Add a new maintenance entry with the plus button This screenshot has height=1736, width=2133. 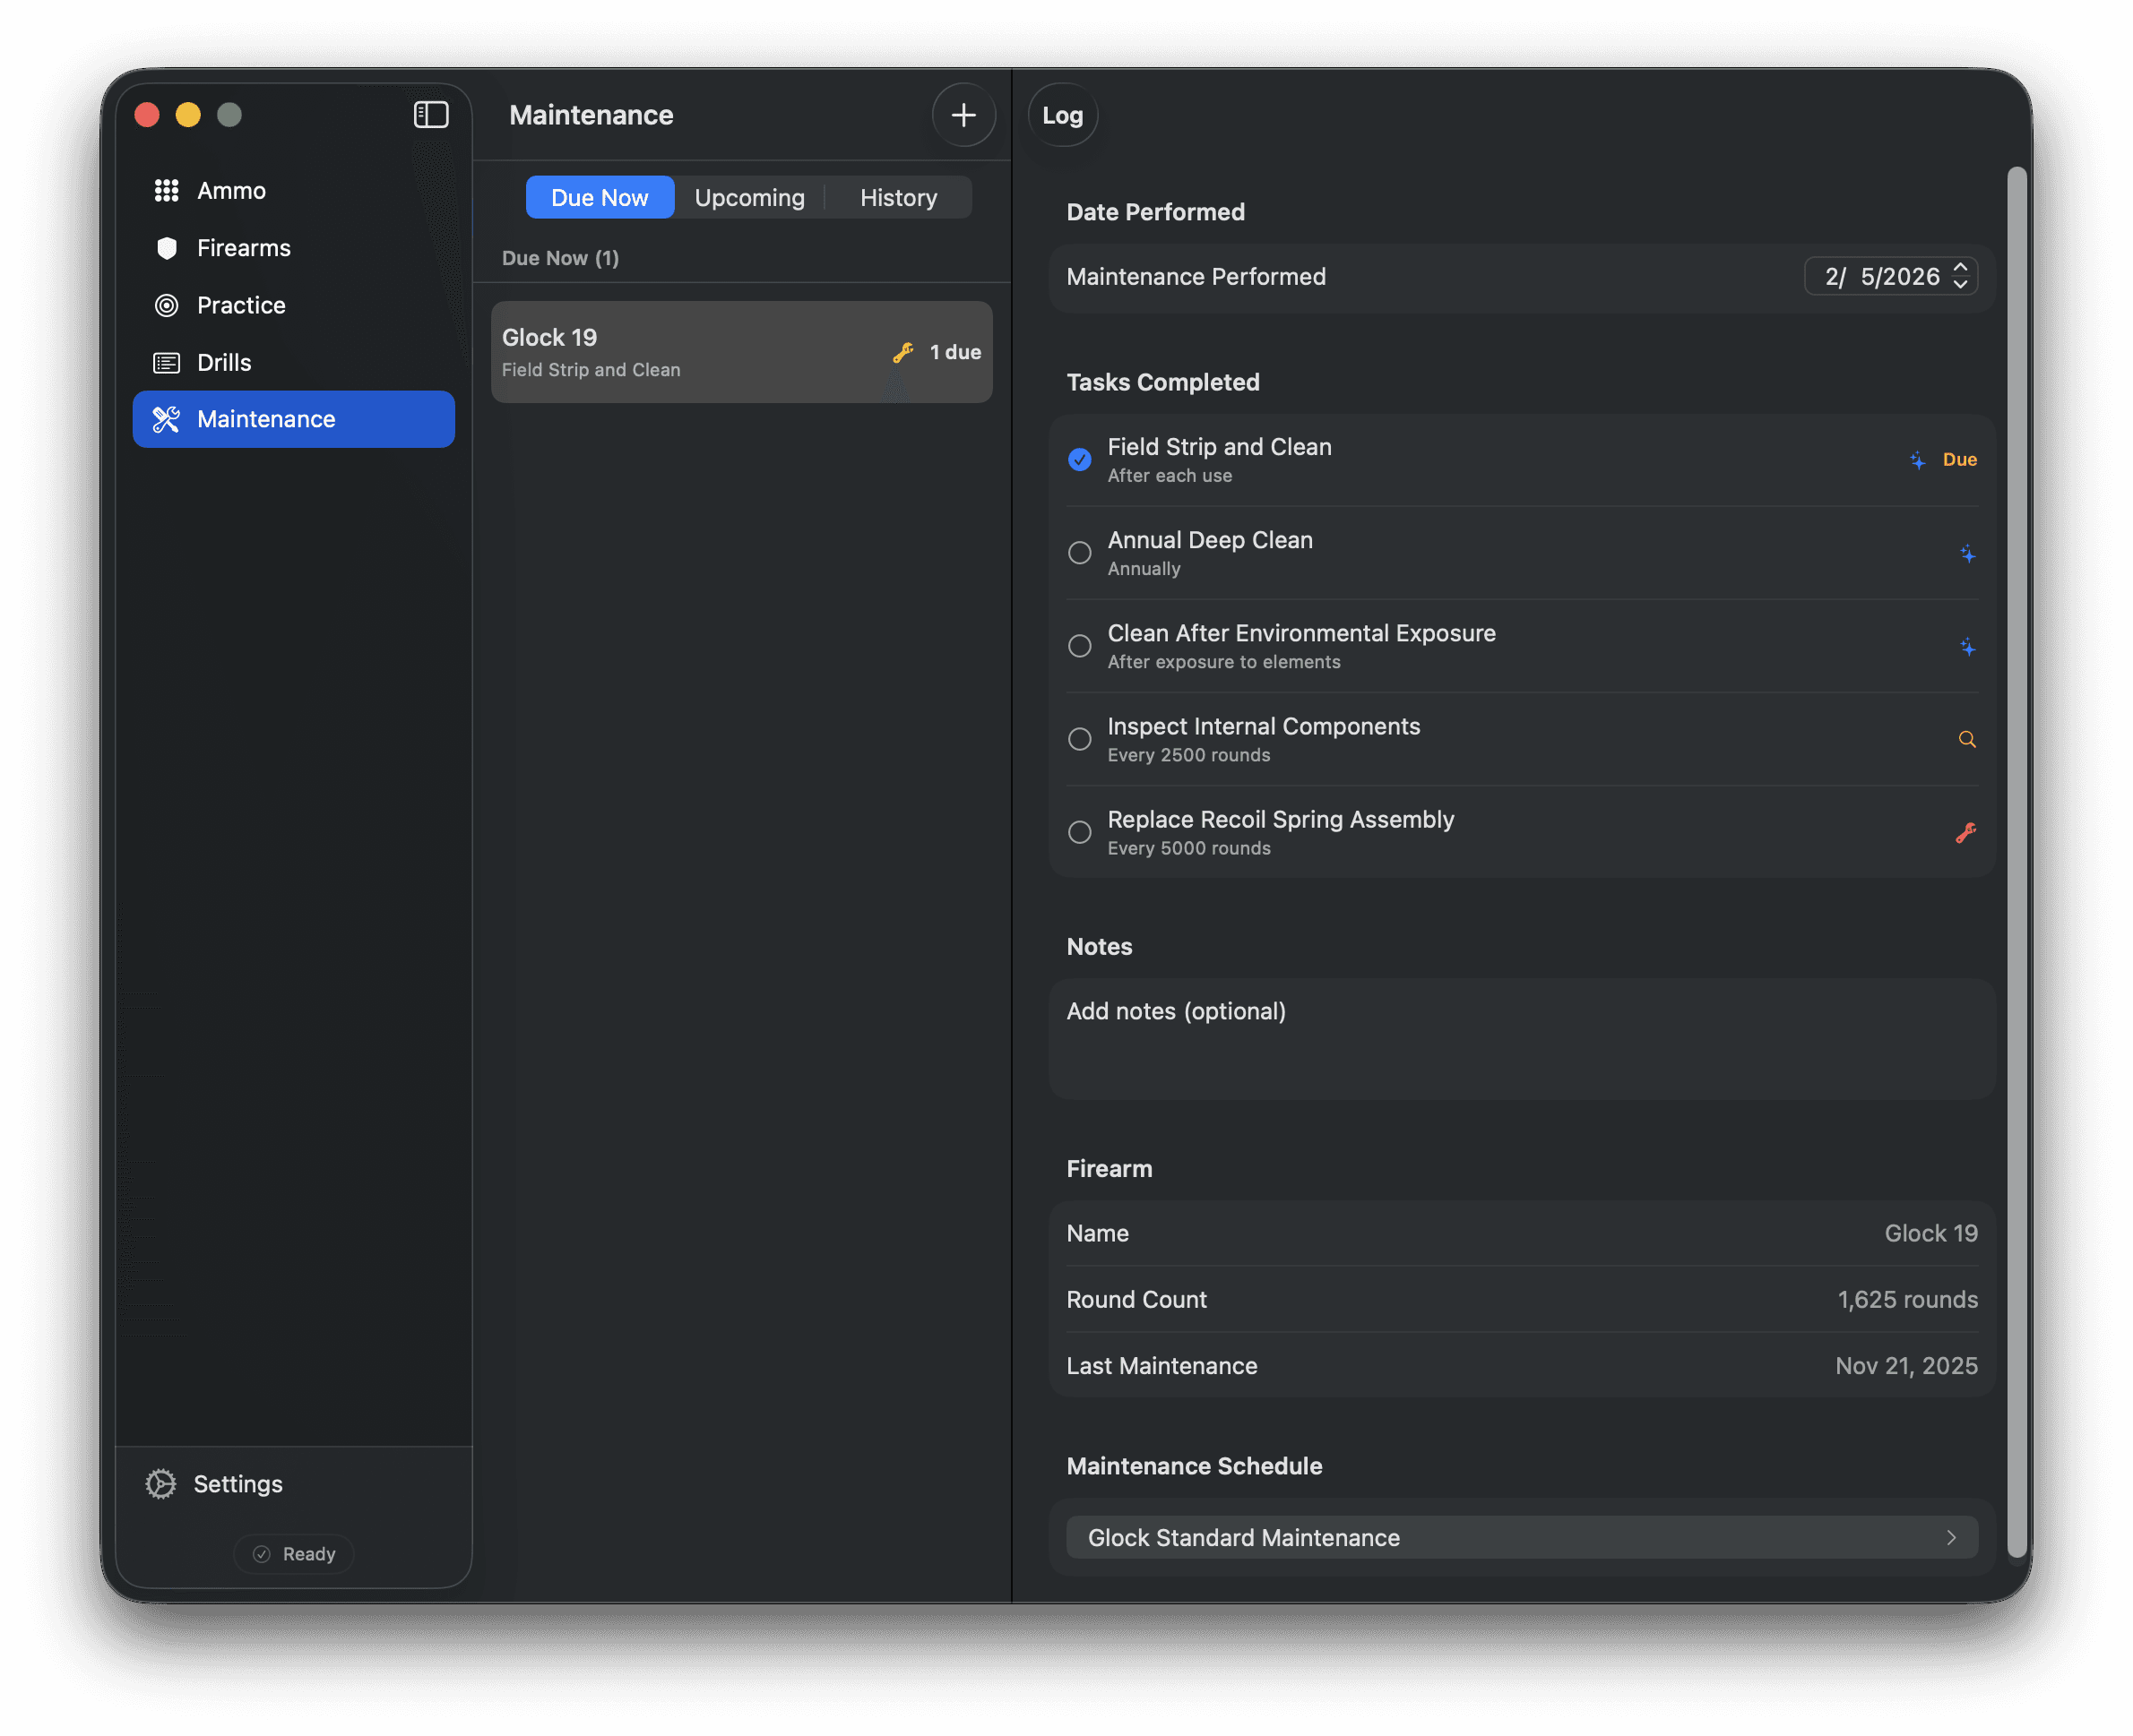click(963, 114)
